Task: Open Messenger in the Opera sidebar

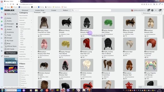Action: 2,18
